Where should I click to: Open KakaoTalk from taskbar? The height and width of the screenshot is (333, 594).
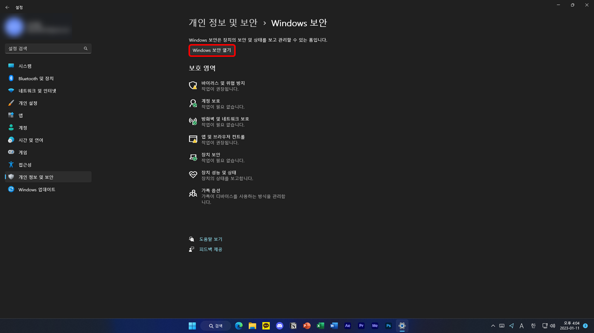tap(266, 326)
